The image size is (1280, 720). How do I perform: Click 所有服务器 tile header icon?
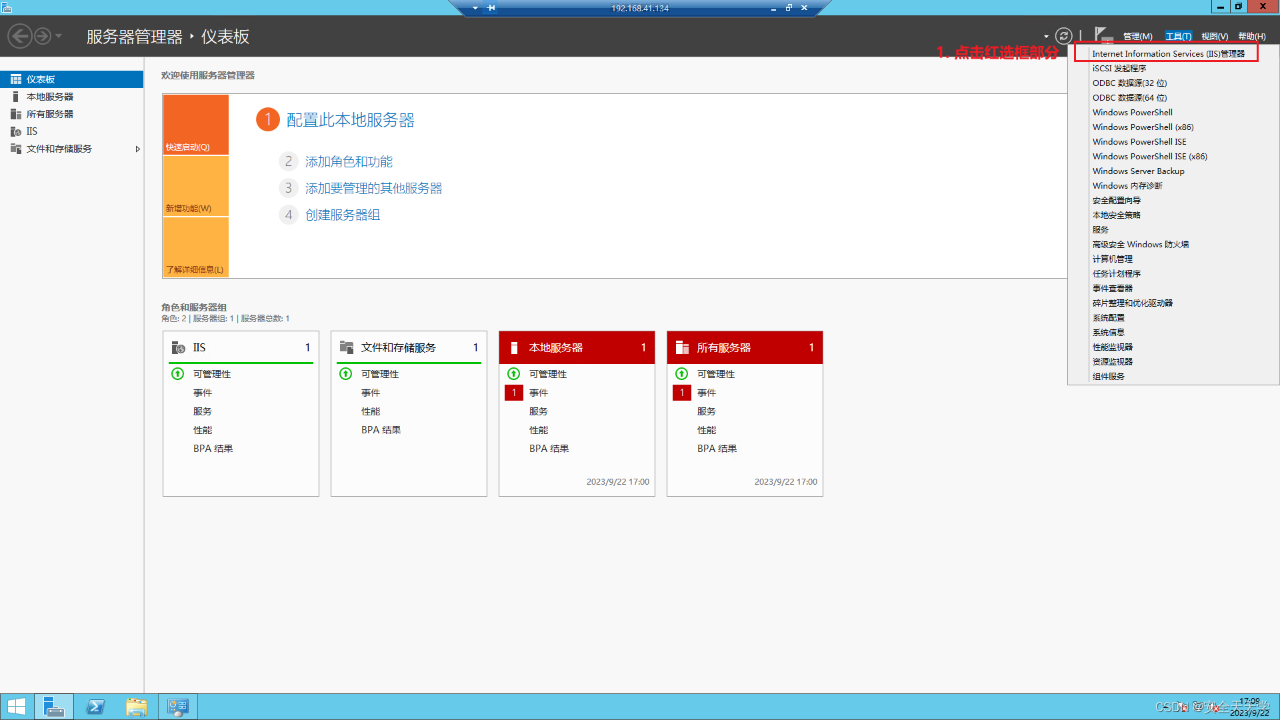682,347
